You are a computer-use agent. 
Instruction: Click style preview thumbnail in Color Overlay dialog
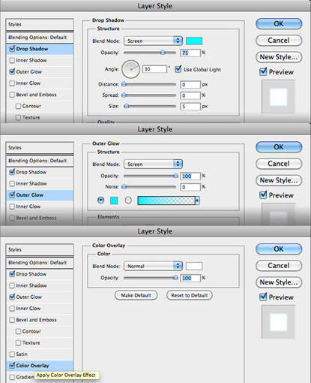pyautogui.click(x=278, y=322)
